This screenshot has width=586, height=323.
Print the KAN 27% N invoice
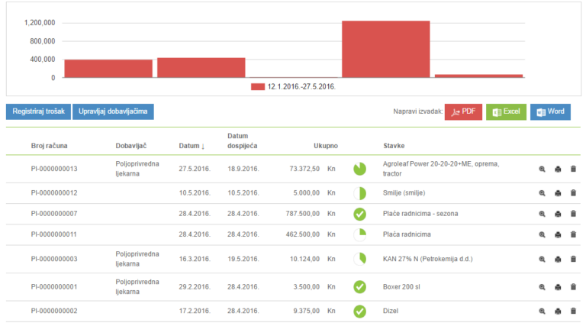[558, 259]
